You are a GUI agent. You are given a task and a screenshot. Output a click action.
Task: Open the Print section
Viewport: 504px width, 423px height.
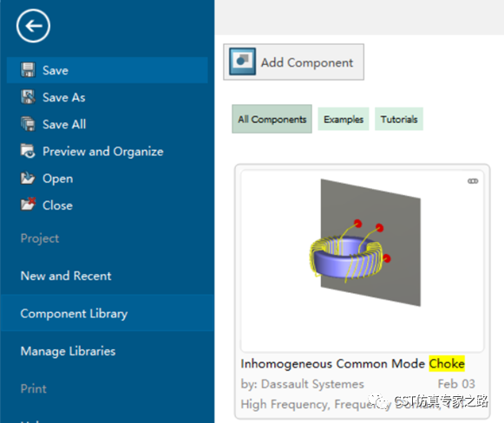34,388
